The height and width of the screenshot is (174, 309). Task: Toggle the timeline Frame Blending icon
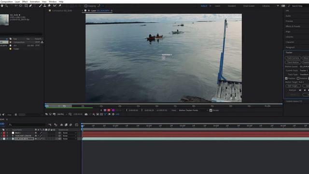(x=66, y=125)
